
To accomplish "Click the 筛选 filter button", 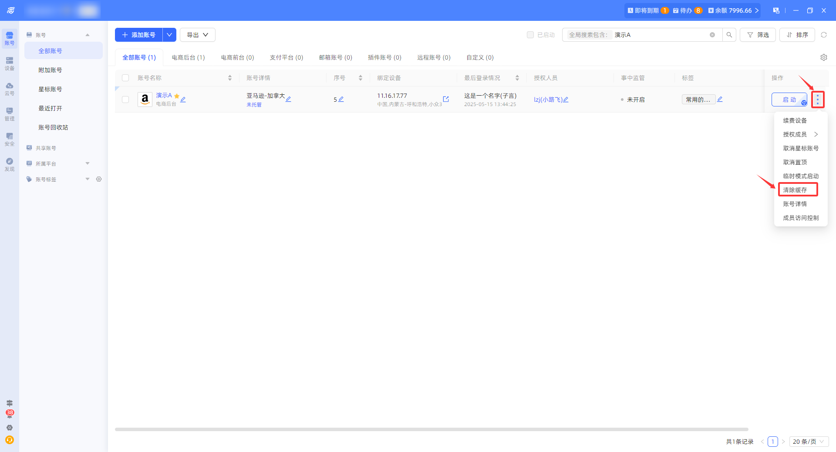I will (758, 35).
